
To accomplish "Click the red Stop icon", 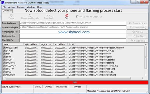I will coord(67,15).
